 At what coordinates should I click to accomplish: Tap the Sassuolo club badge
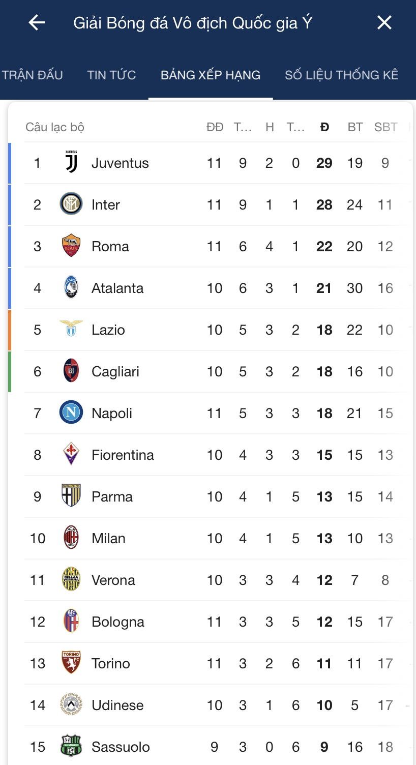[71, 746]
